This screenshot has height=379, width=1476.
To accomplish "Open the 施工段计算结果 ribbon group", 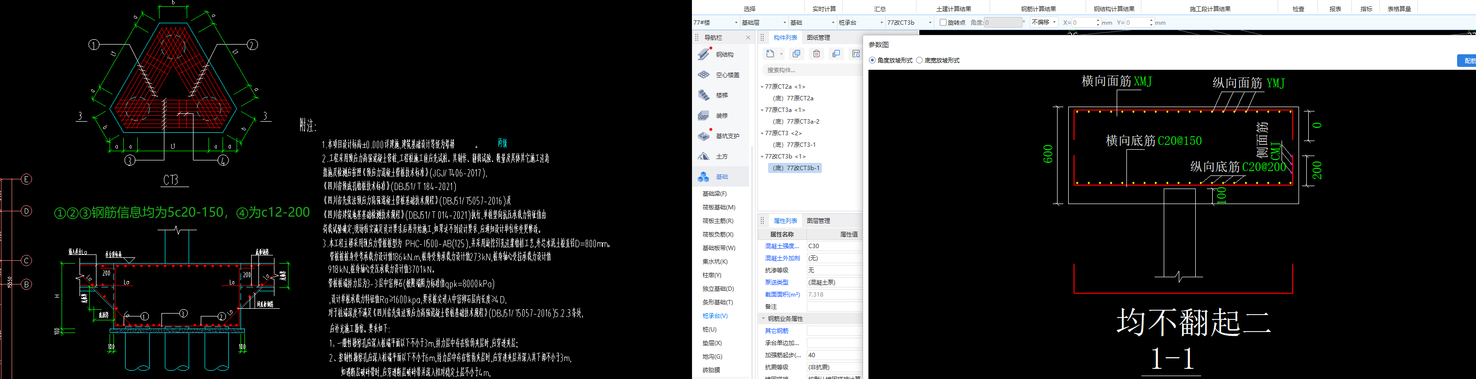I will (1210, 9).
